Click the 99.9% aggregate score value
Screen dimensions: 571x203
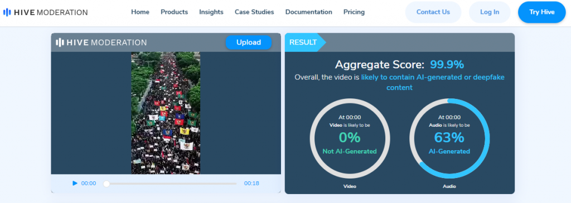pyautogui.click(x=447, y=65)
